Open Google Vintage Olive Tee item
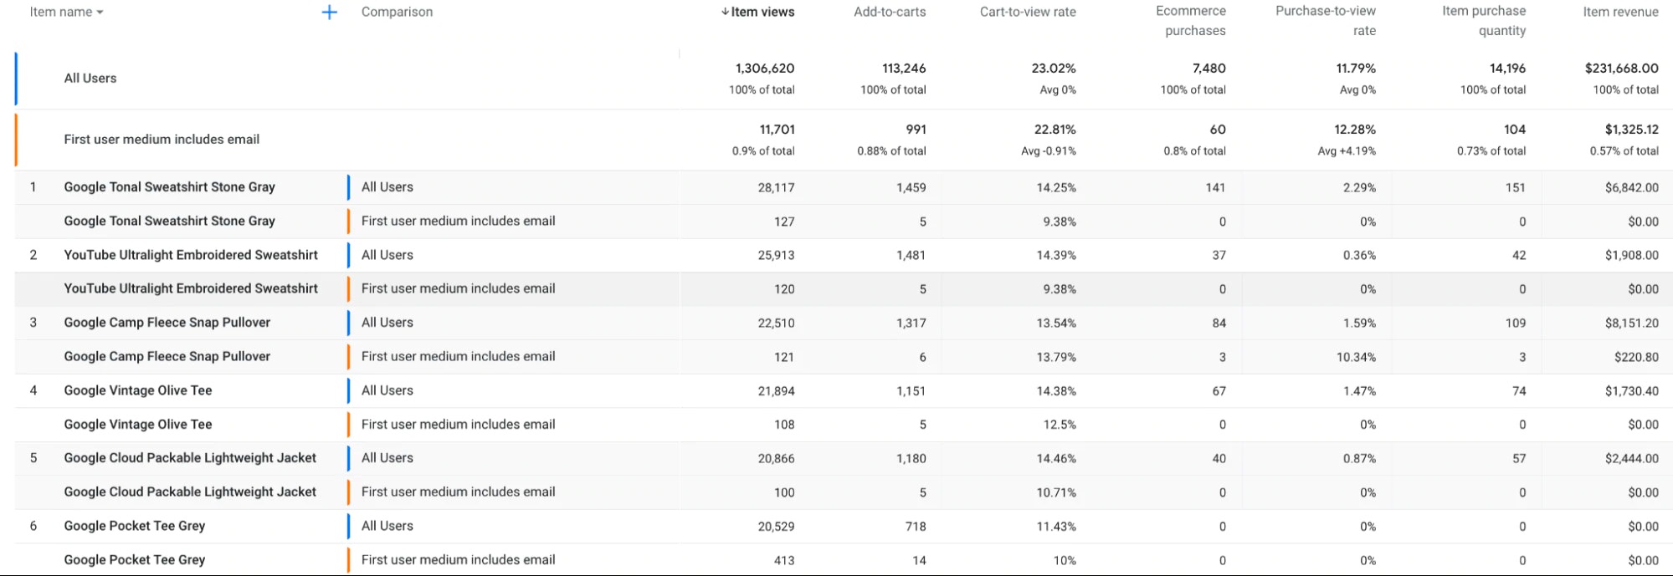 [137, 390]
